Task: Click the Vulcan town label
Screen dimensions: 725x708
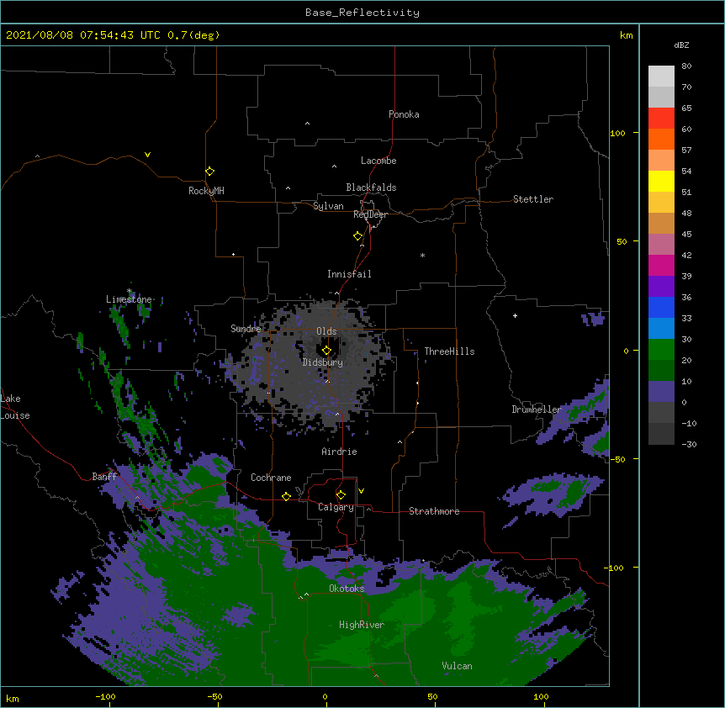Action: pos(457,666)
